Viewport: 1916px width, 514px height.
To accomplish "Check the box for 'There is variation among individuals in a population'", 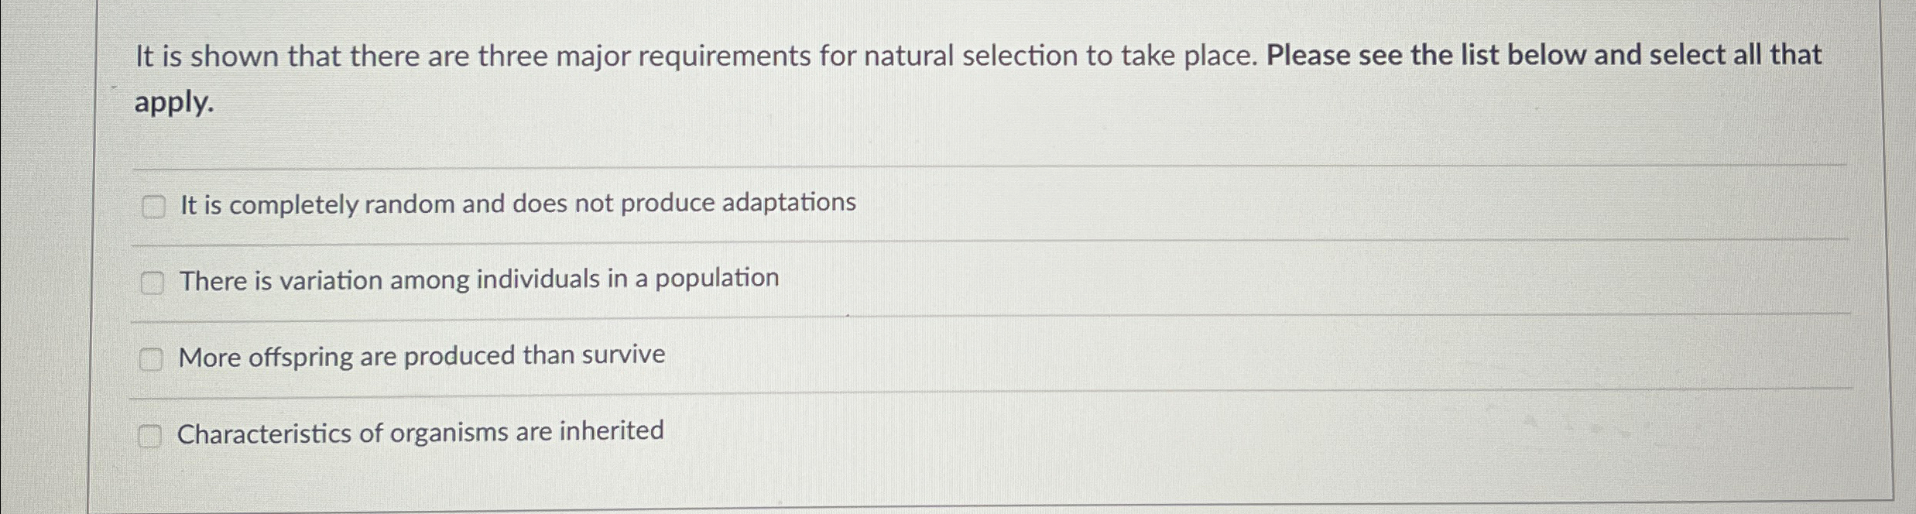I will 153,283.
